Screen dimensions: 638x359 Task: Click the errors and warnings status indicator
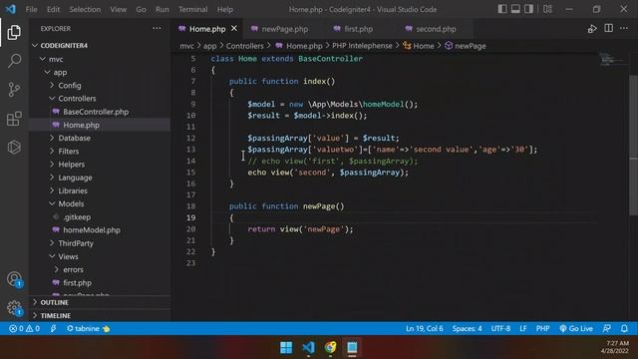tap(24, 328)
